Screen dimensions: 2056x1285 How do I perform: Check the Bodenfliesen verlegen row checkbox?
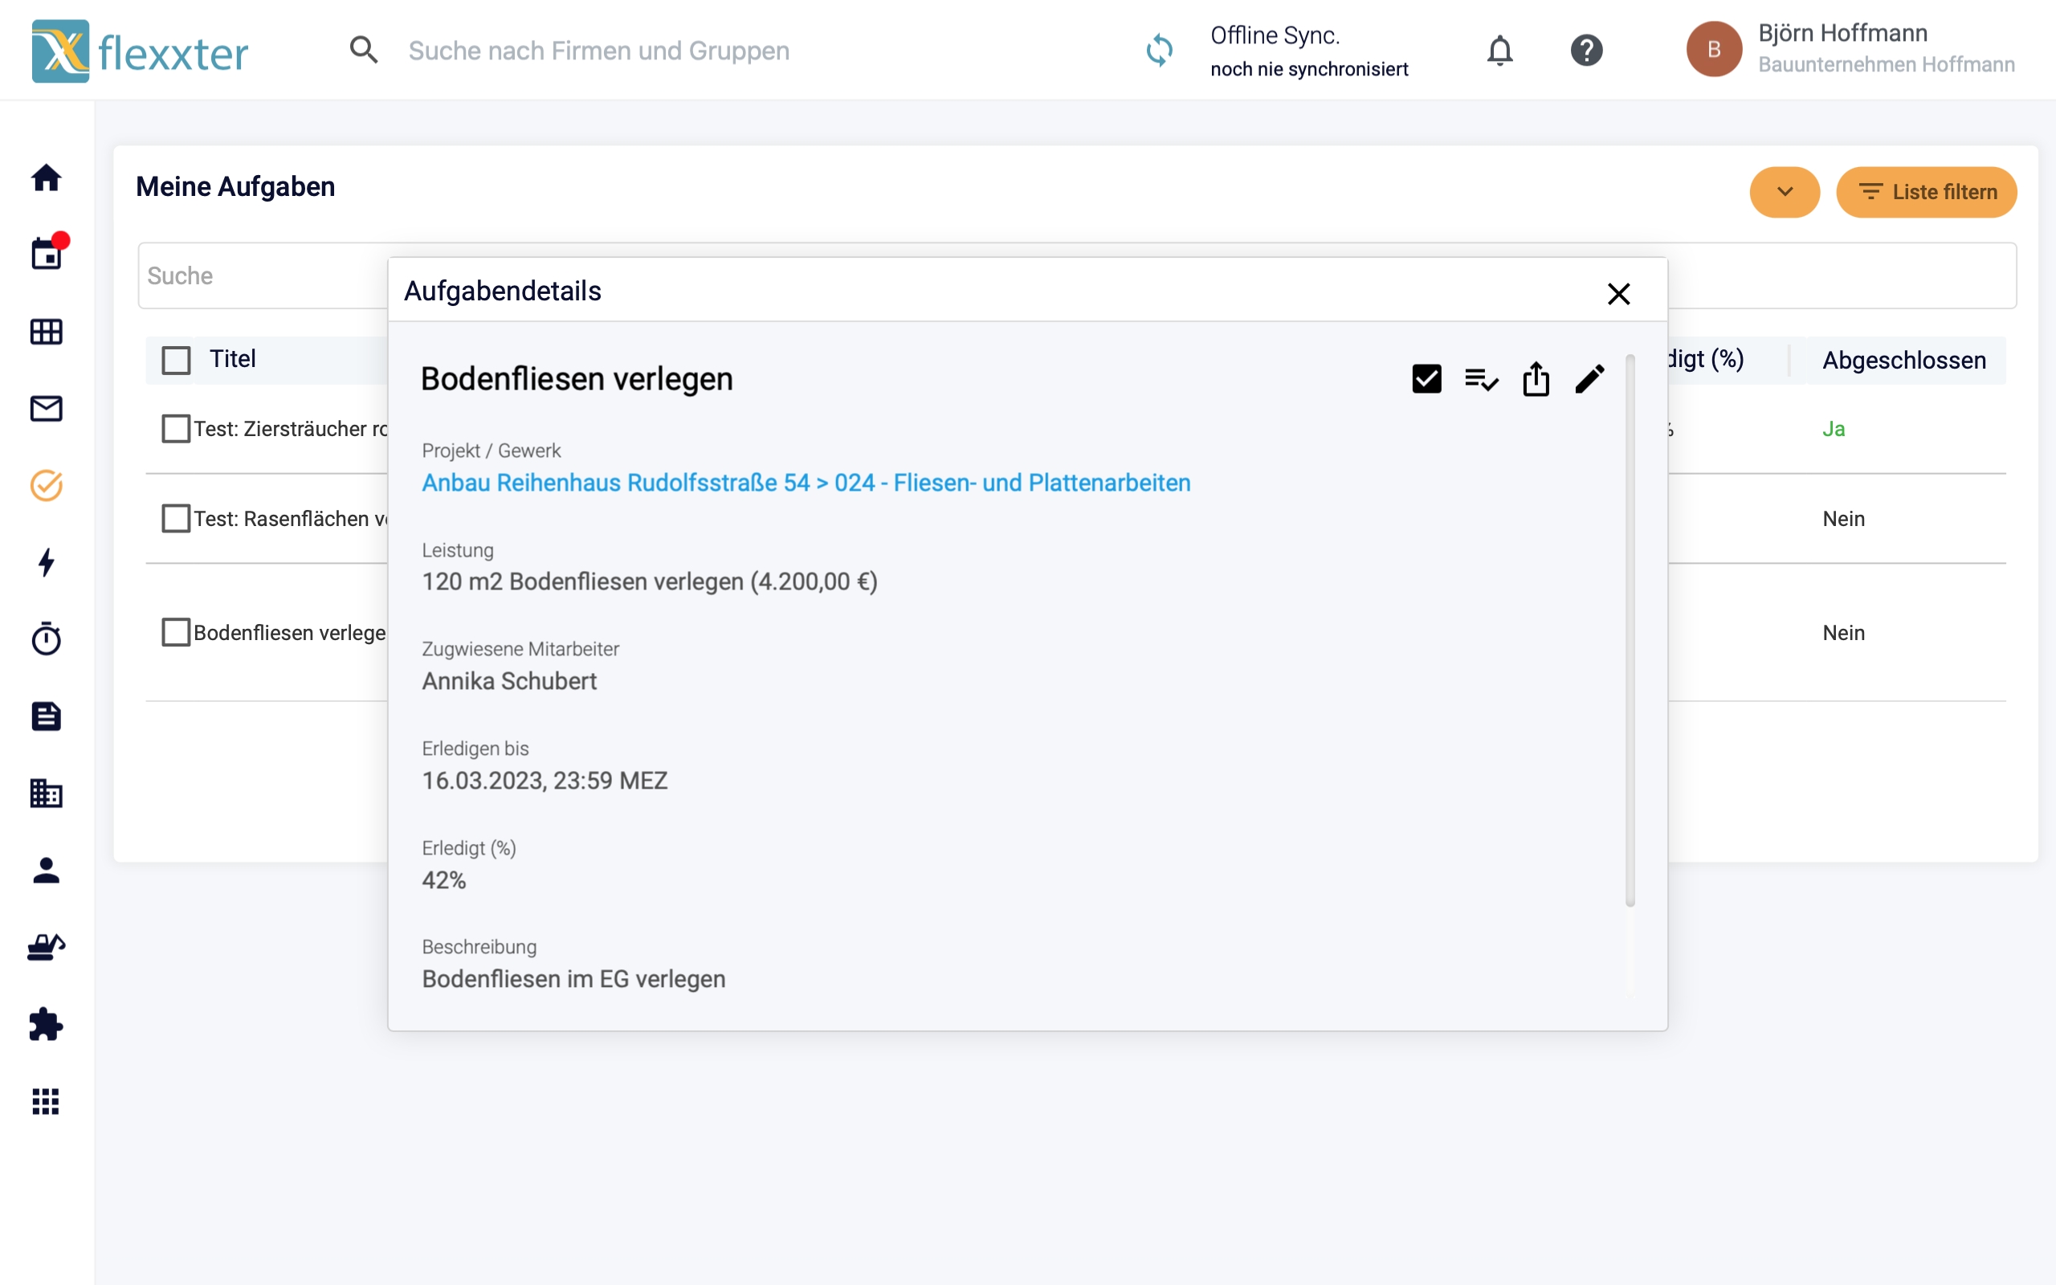(x=176, y=632)
